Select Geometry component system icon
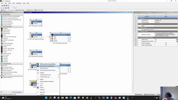The width and height of the screenshot is (178, 100). point(2,38)
